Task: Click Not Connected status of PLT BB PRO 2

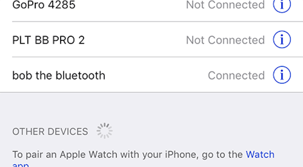Action: point(225,40)
